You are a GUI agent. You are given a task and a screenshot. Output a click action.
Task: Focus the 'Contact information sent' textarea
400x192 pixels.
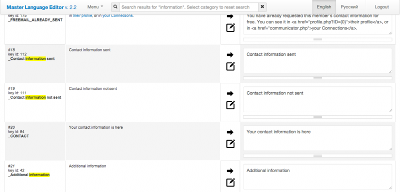click(317, 61)
